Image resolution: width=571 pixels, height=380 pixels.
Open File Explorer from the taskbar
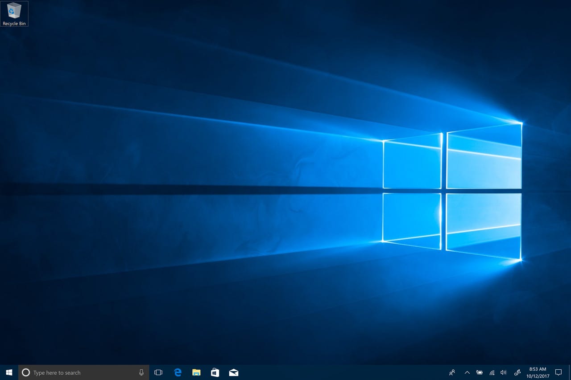[196, 372]
